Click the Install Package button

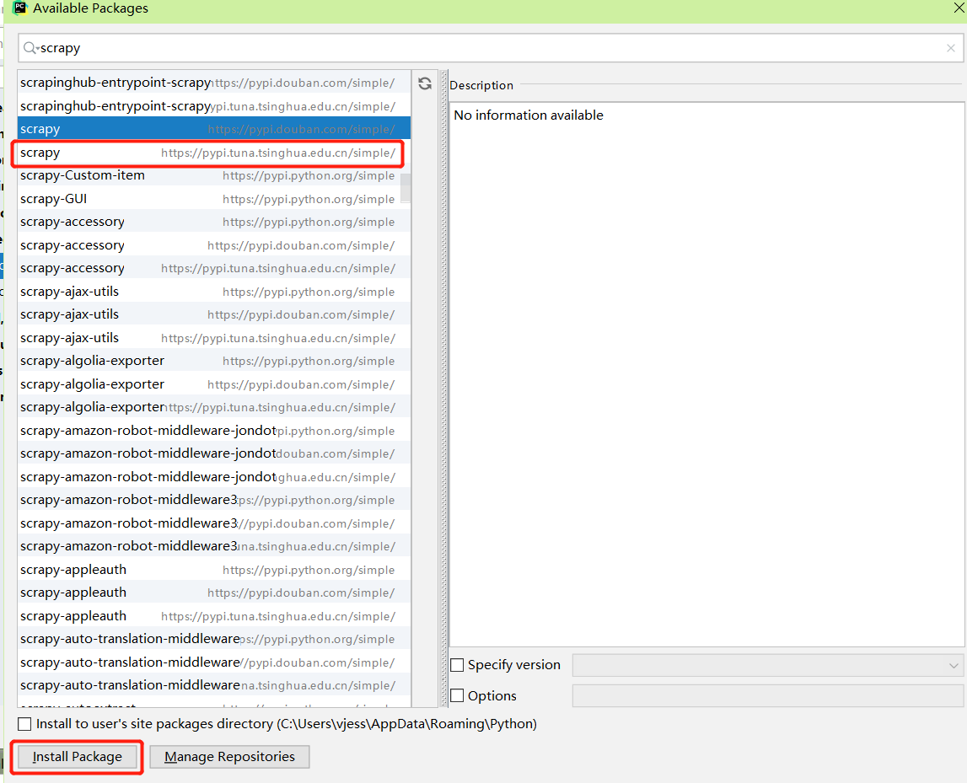point(77,757)
